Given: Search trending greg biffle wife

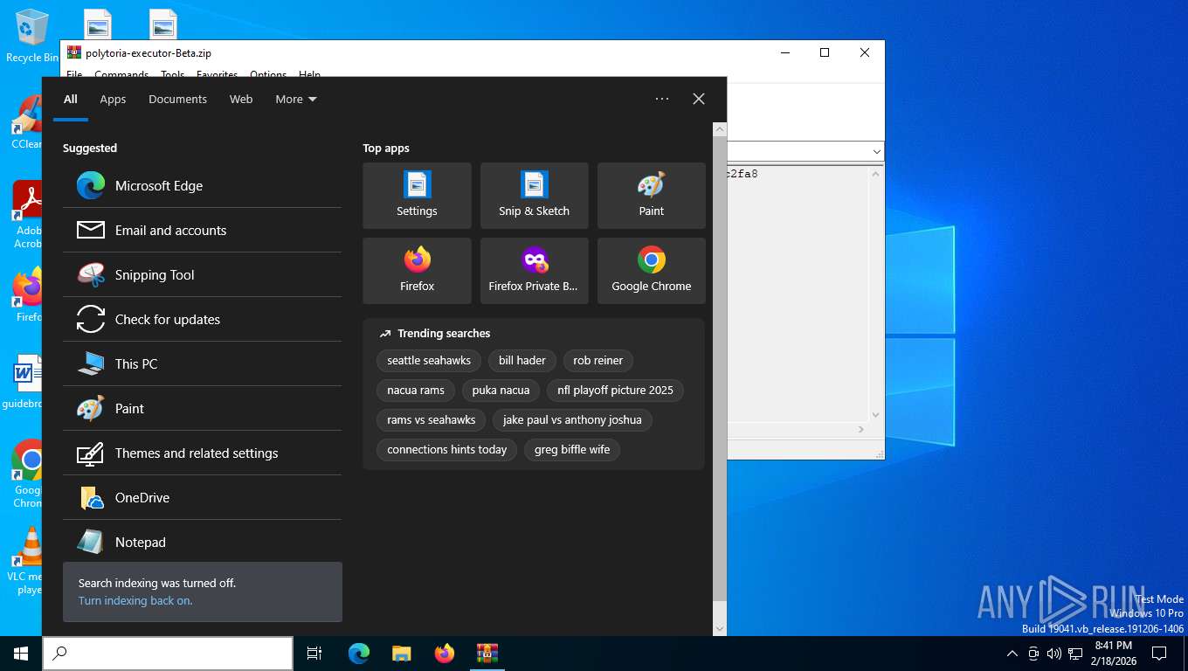Looking at the screenshot, I should coord(572,450).
